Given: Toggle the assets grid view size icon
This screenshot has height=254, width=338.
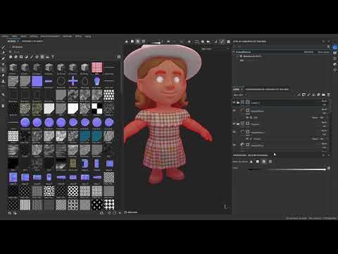Looking at the screenshot, I should coord(119,57).
